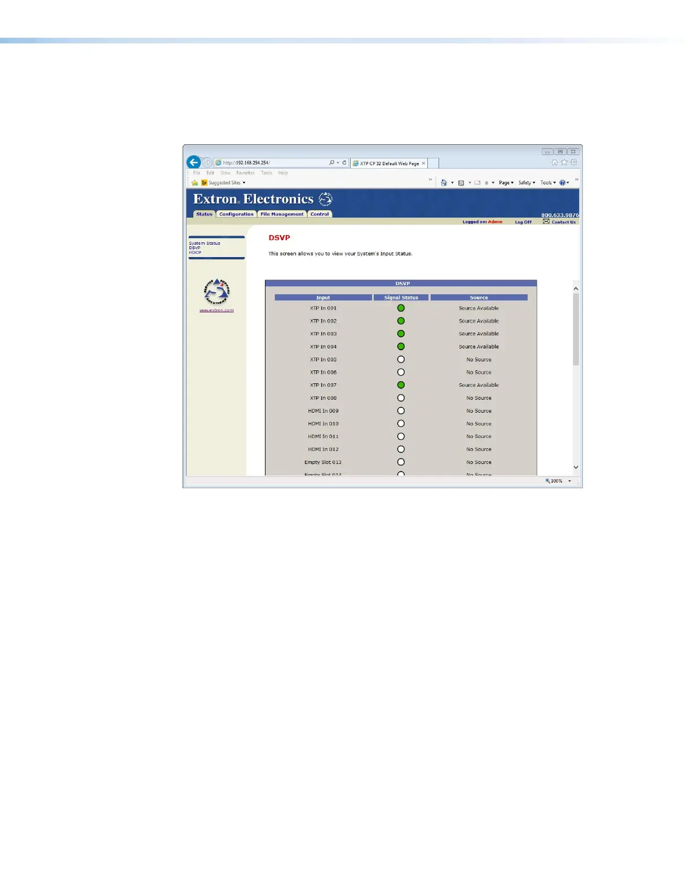Viewport: 690px width, 893px height.
Task: Switch to the File Management tab
Action: pyautogui.click(x=282, y=214)
